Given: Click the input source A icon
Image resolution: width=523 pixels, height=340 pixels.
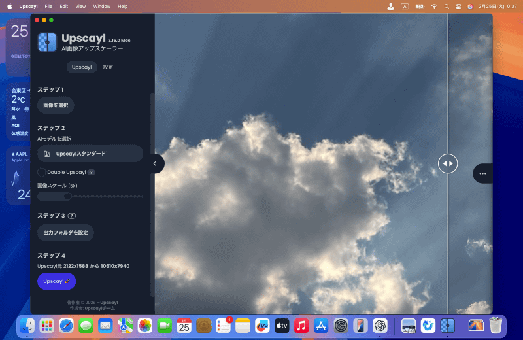Looking at the screenshot, I should 405,6.
